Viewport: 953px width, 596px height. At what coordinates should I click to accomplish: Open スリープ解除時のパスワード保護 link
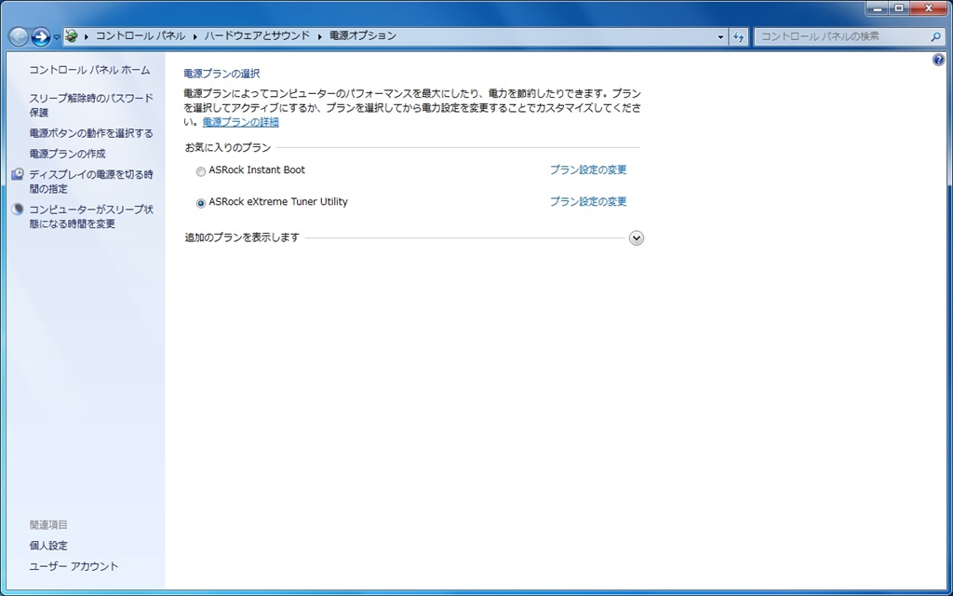(x=91, y=105)
